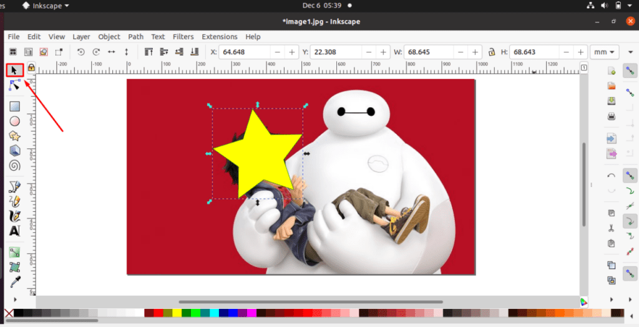Open the mm units dropdown
Viewport: 639px width, 327px height.
604,52
